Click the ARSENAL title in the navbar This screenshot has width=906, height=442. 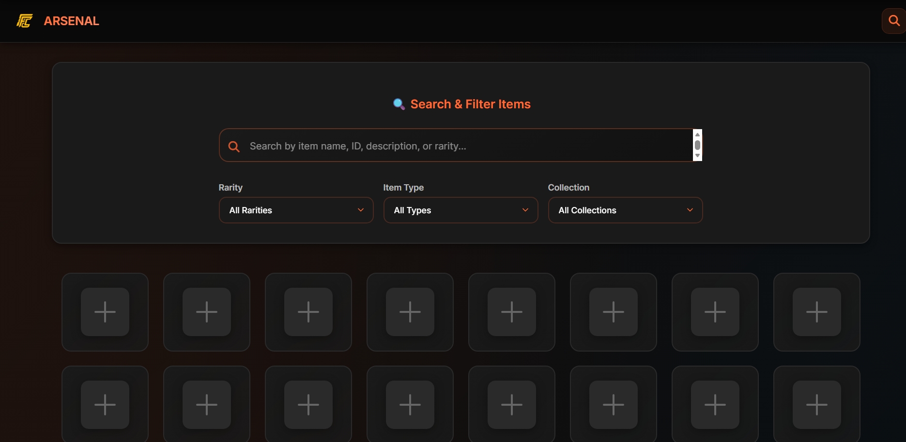(71, 20)
